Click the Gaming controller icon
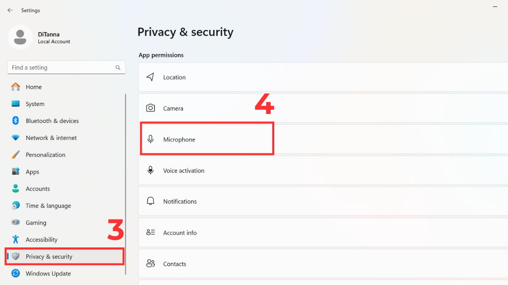The height and width of the screenshot is (285, 508). tap(15, 223)
